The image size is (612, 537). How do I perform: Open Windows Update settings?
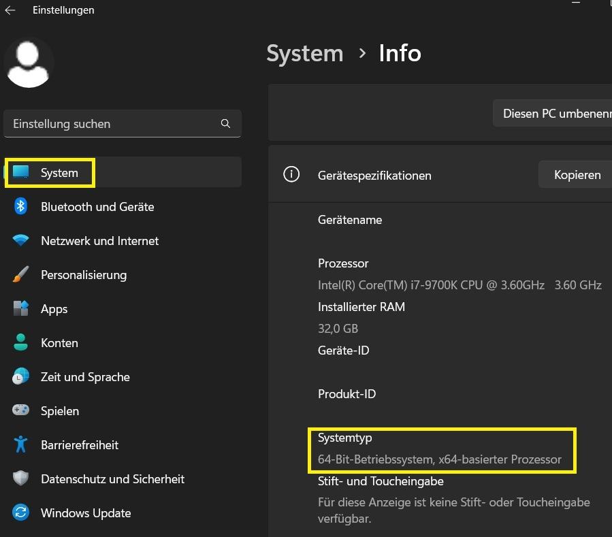123,512
